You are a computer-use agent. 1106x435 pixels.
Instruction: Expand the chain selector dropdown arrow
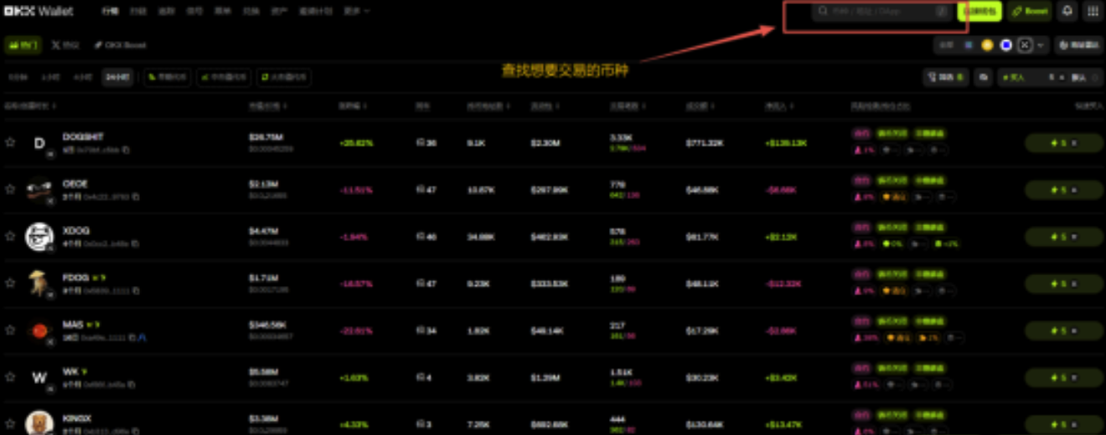1041,45
